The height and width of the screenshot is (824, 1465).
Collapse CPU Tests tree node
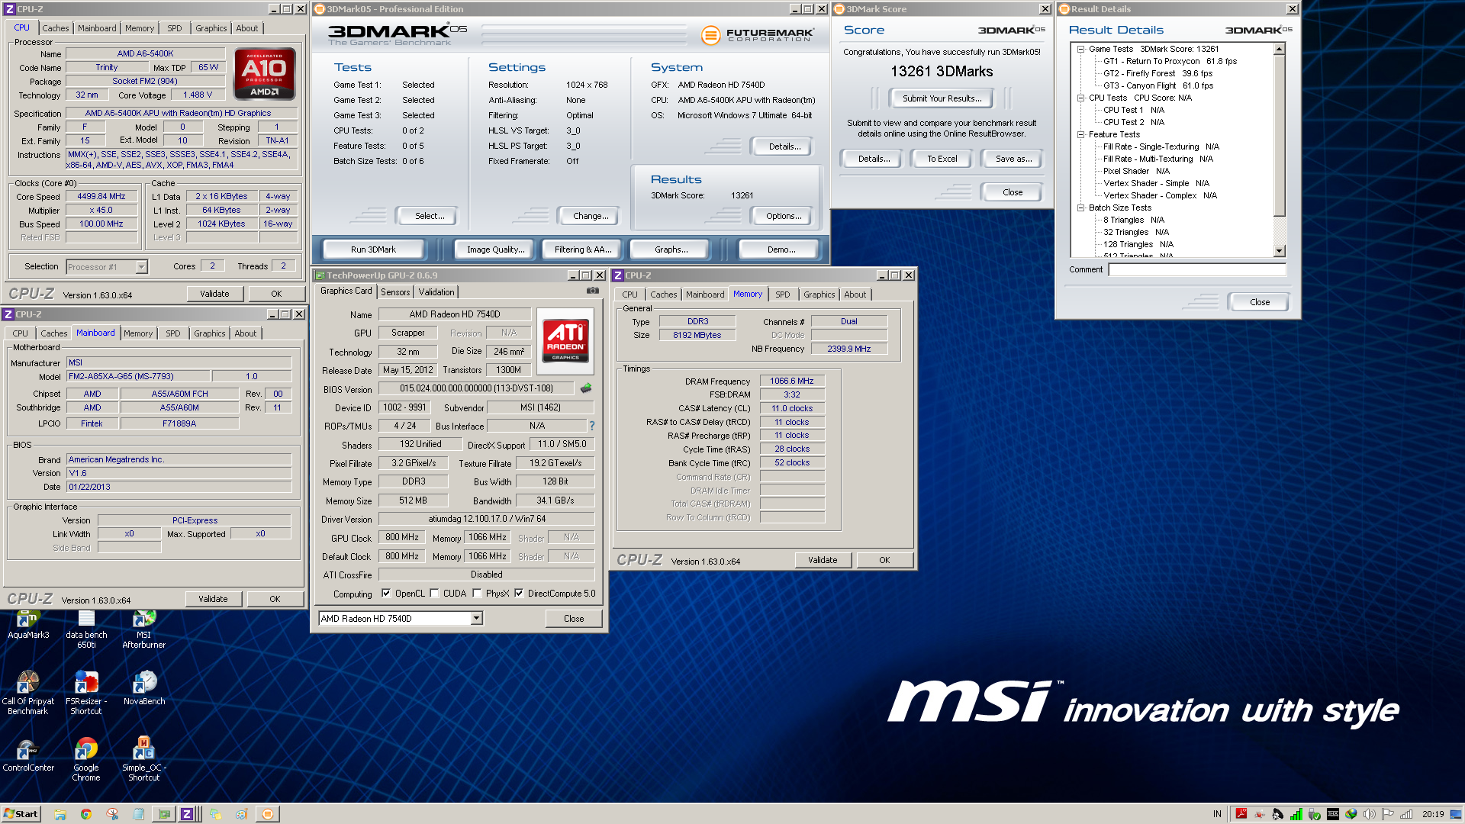(x=1080, y=98)
